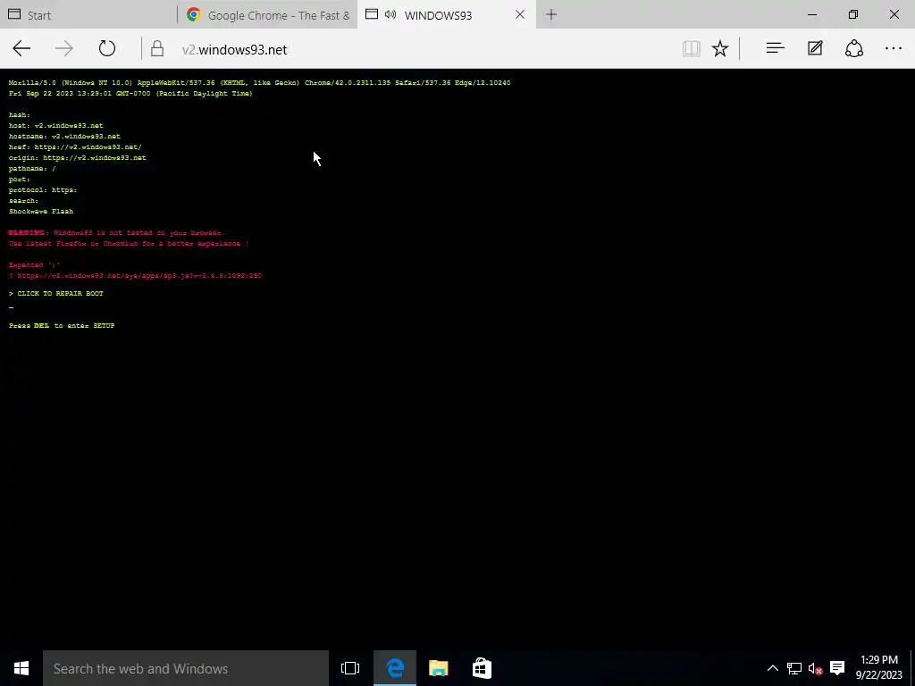Click the network icon in system tray
This screenshot has width=915, height=686.
click(x=793, y=668)
